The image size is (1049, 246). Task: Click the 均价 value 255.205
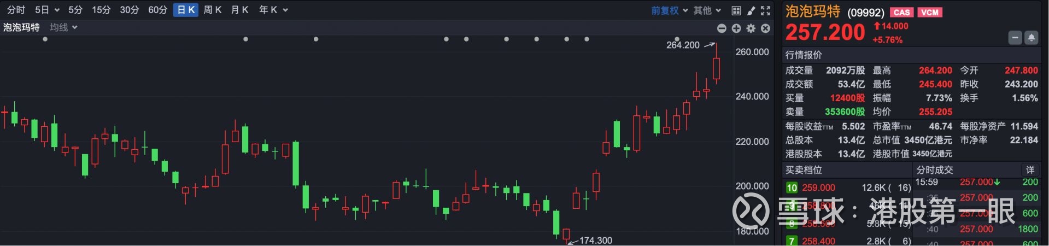(x=935, y=112)
